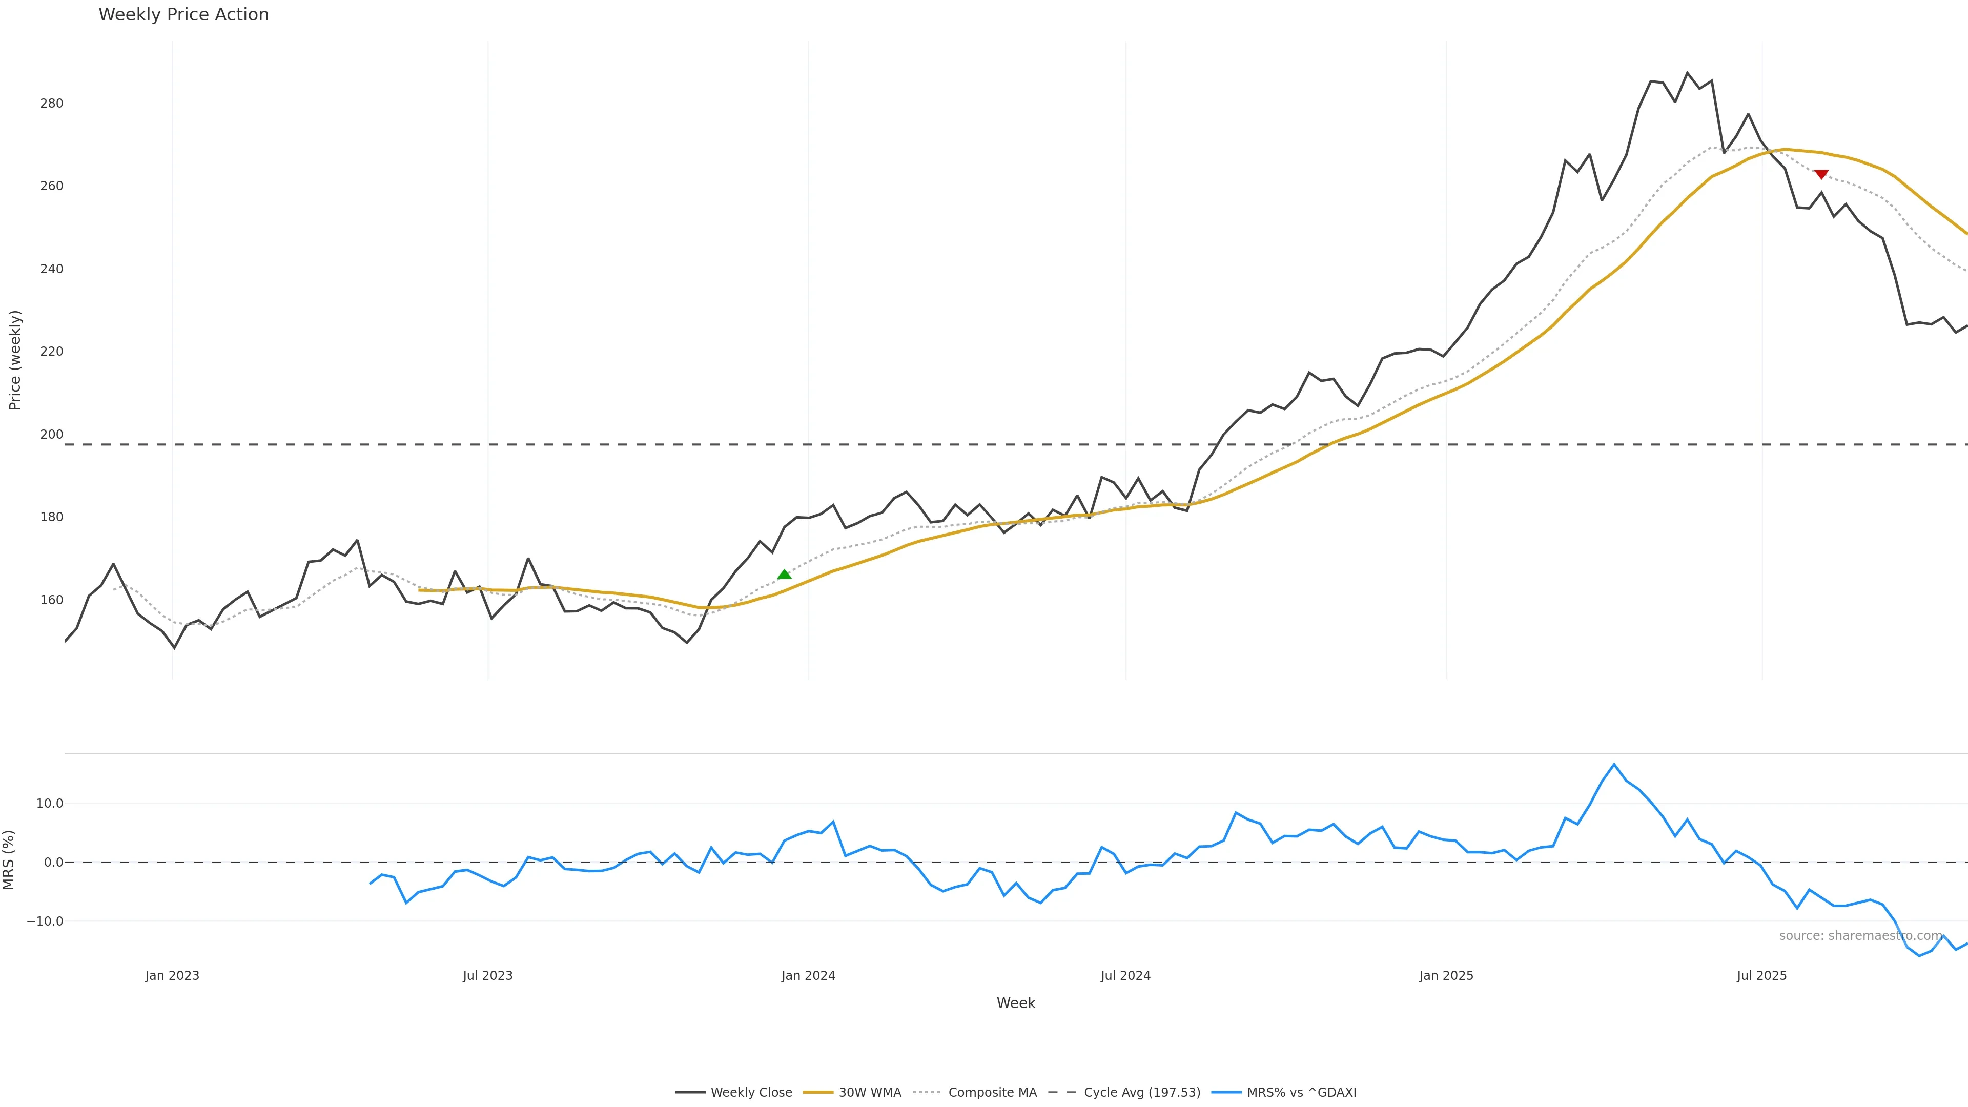Click the Price (weekly) y-axis title
This screenshot has width=1968, height=1107.
click(14, 360)
